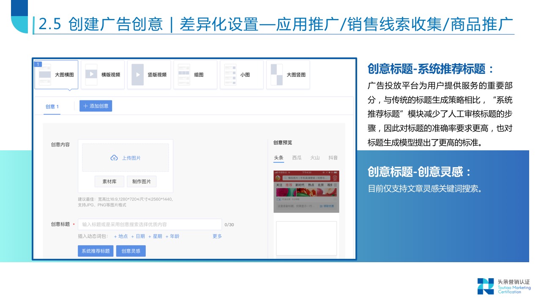This screenshot has height=304, width=541.
Task: Click the 创意内容 label
Action: [x=60, y=144]
